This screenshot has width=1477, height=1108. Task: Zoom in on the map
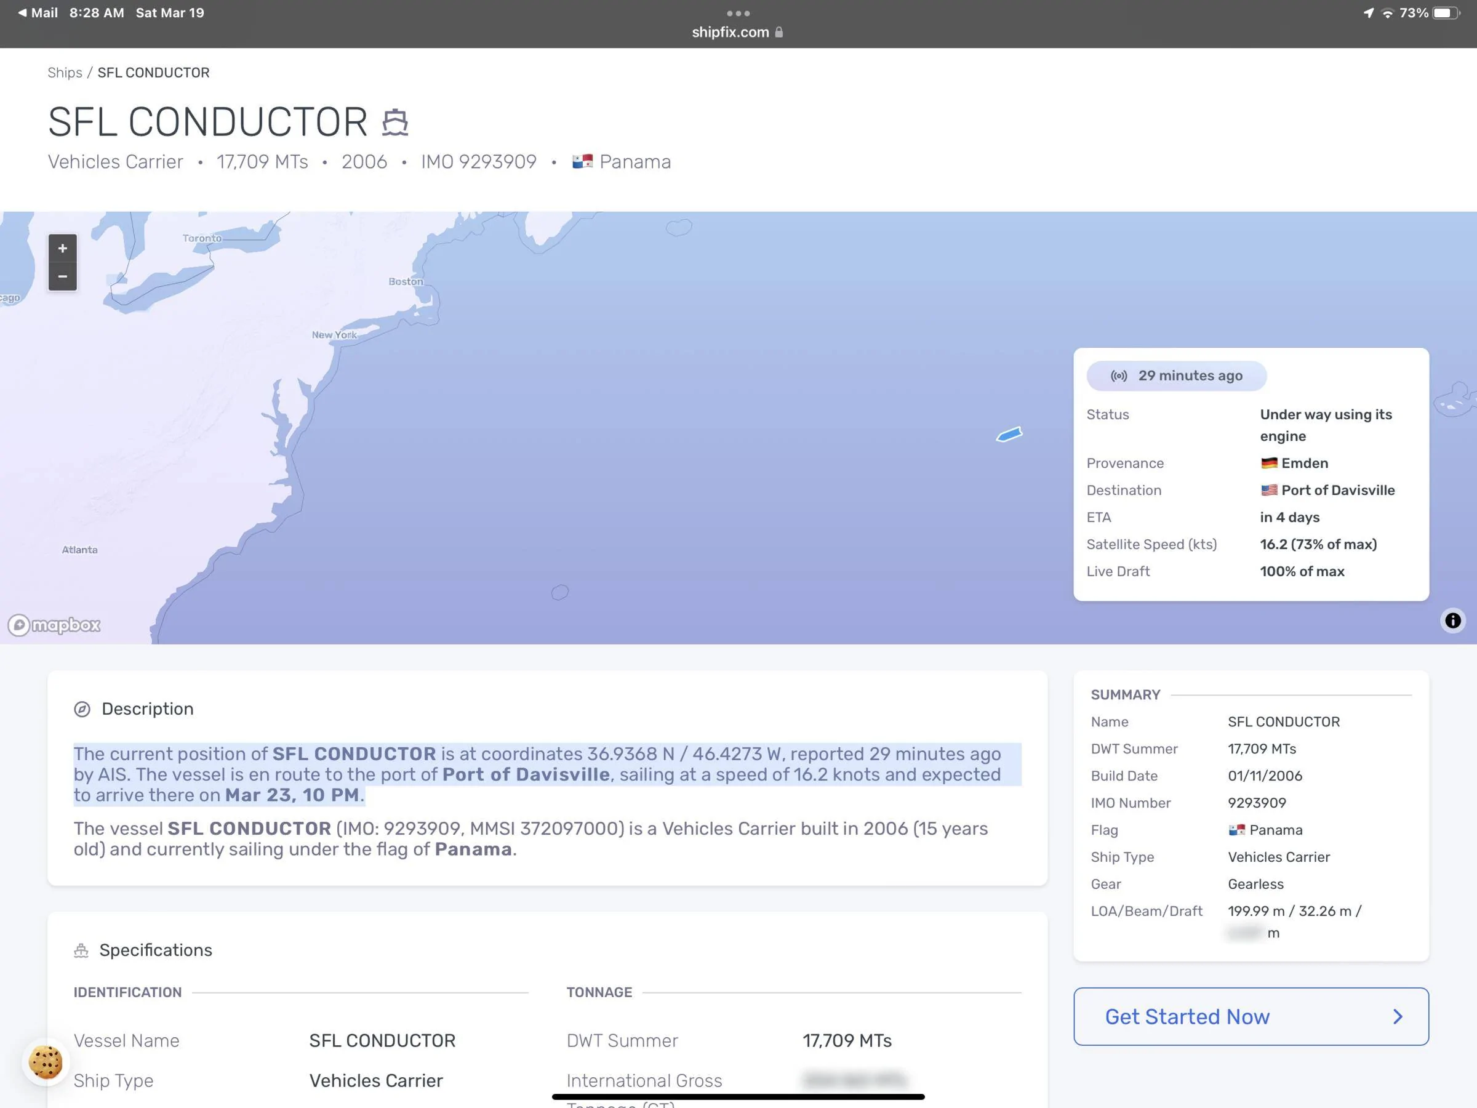[62, 249]
